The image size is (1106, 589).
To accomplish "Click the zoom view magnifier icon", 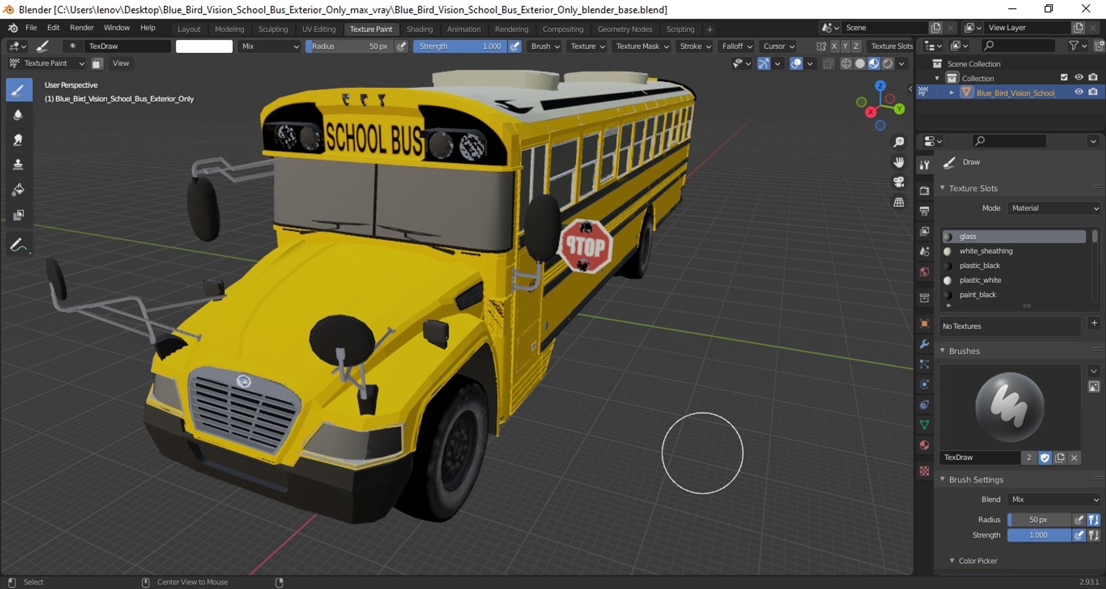I will (x=899, y=142).
